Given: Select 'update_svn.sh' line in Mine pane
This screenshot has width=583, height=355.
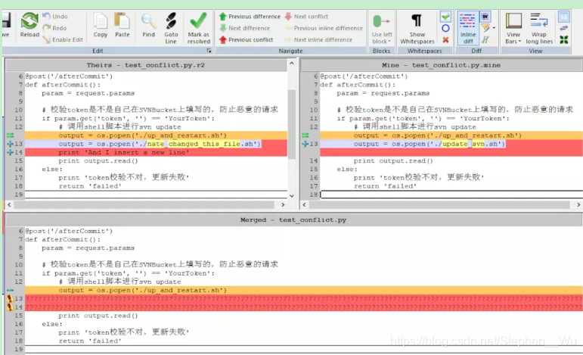Looking at the screenshot, I should click(x=451, y=144).
